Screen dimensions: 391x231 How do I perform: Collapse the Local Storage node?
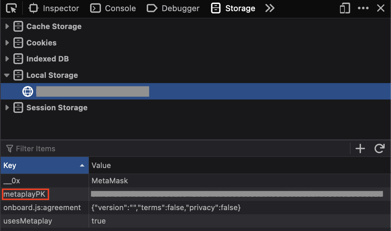(7, 75)
